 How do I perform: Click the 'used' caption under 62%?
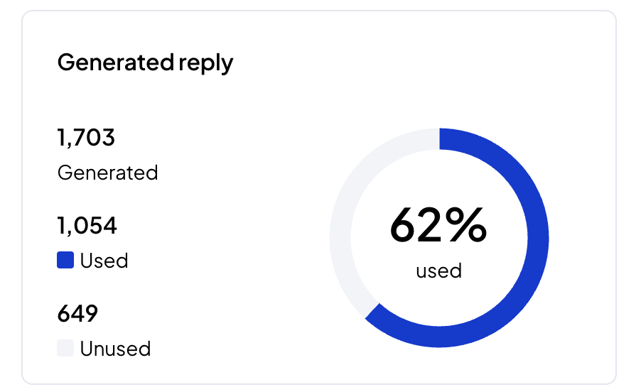coord(439,271)
